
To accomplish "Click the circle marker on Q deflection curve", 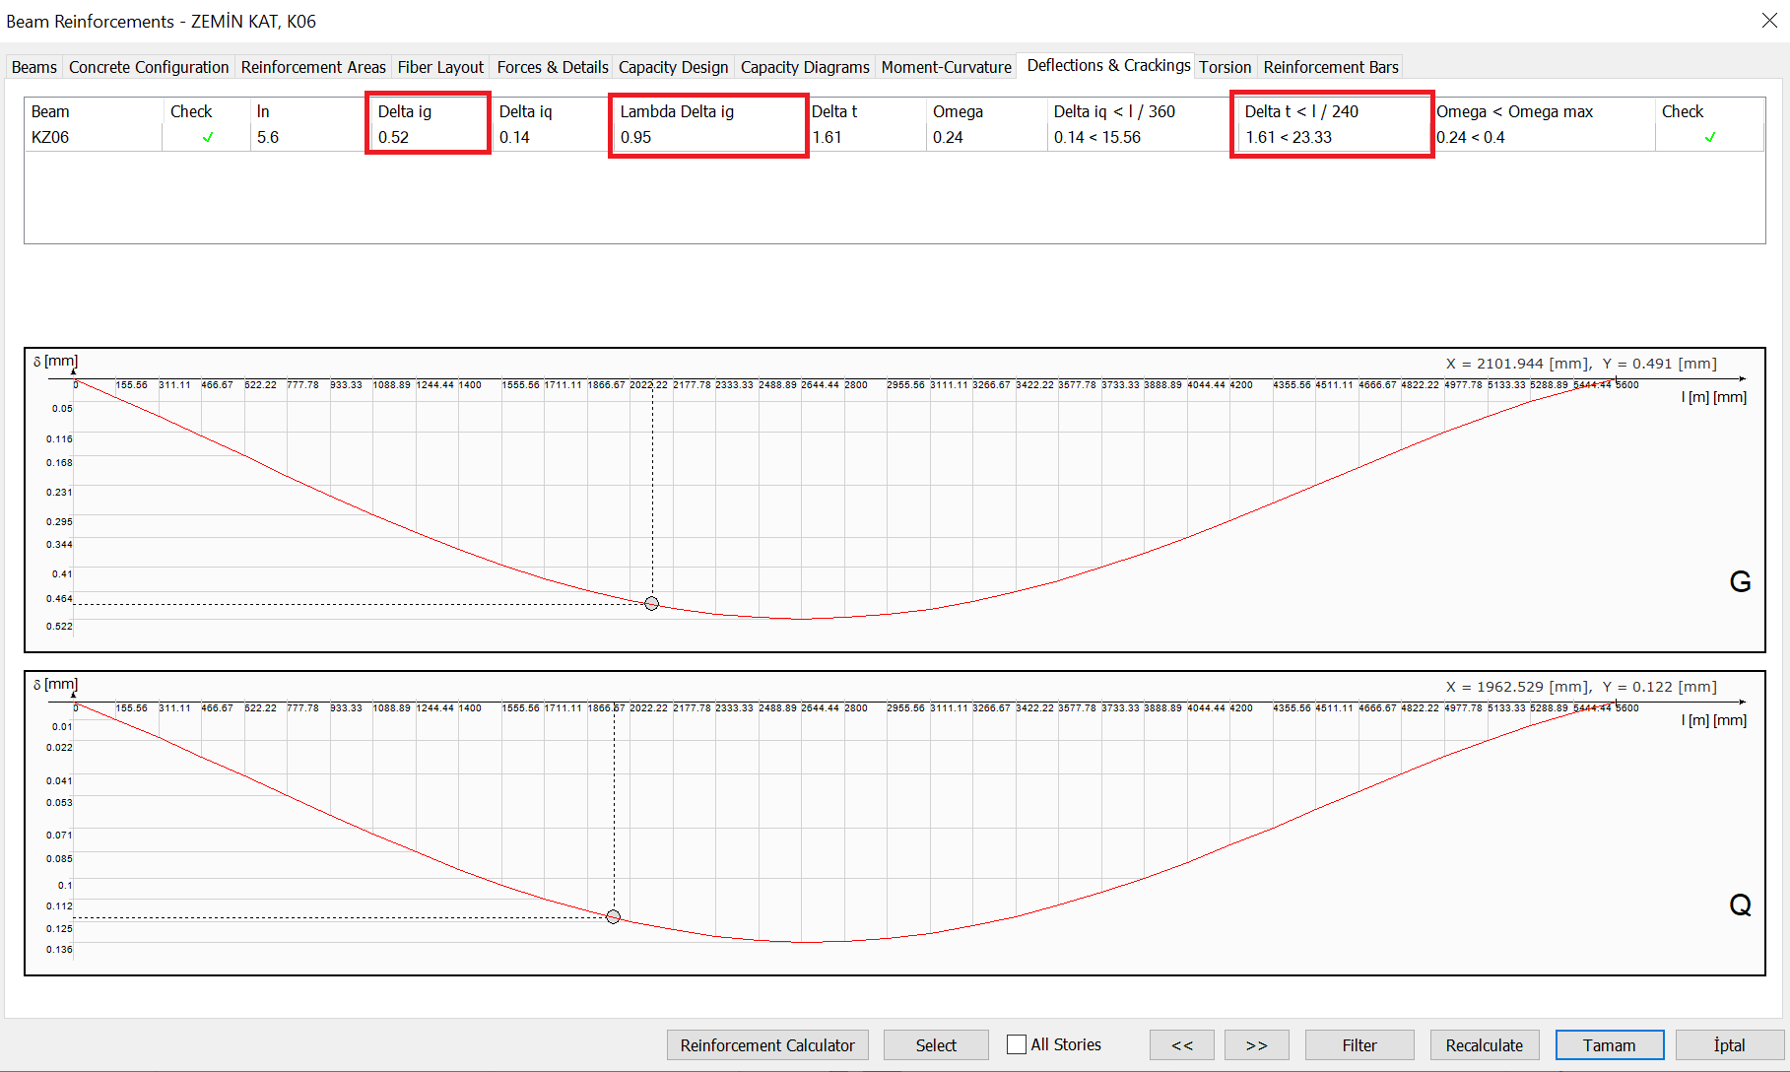I will click(x=613, y=917).
